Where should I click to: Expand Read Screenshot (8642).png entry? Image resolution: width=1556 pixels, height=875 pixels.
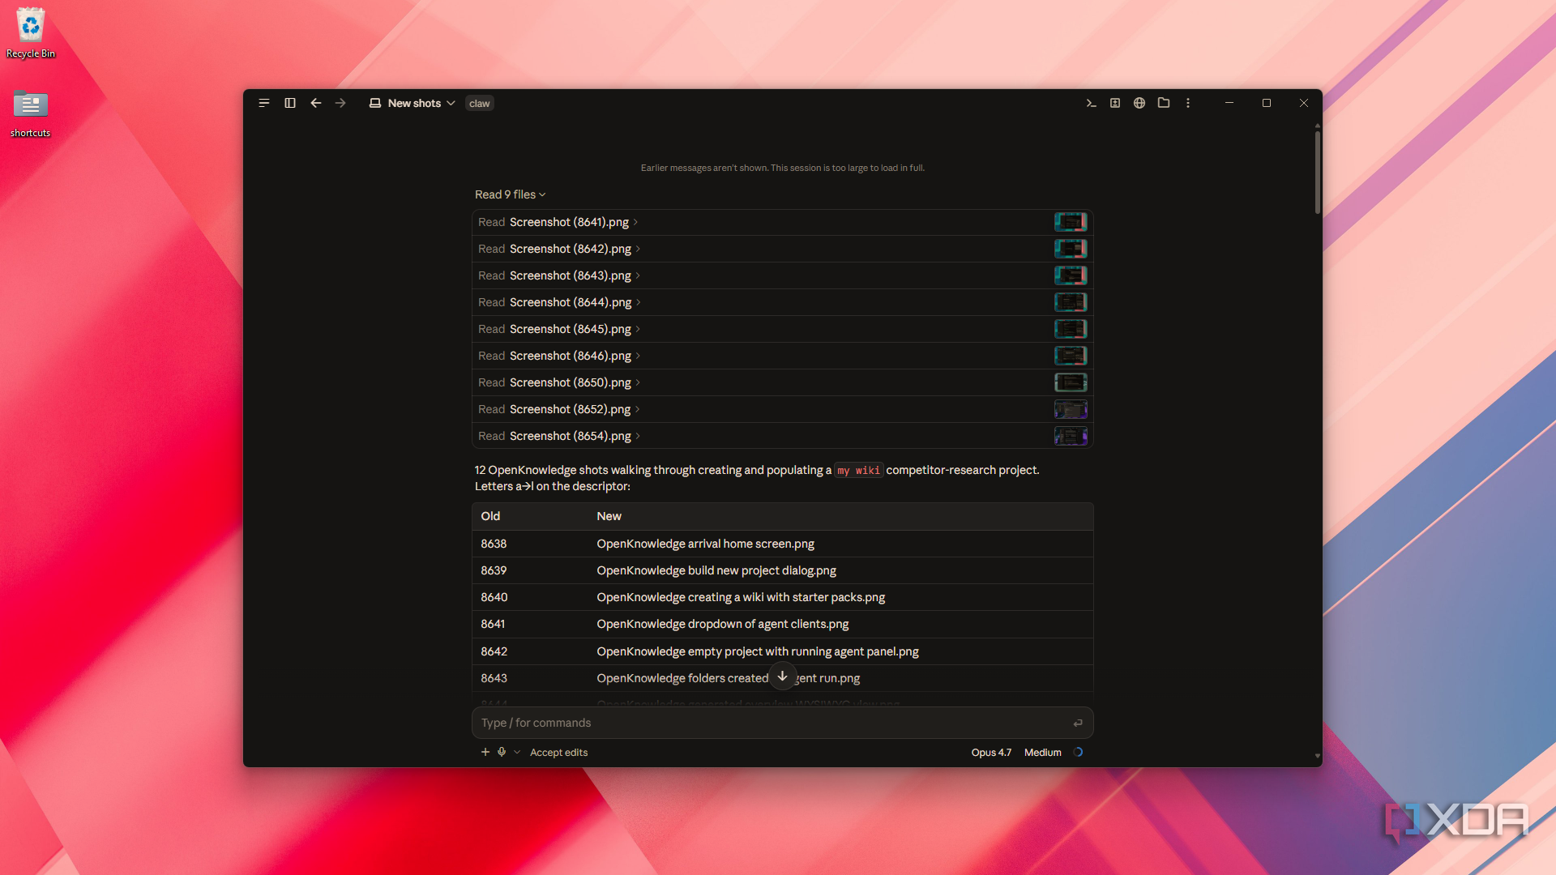click(559, 249)
